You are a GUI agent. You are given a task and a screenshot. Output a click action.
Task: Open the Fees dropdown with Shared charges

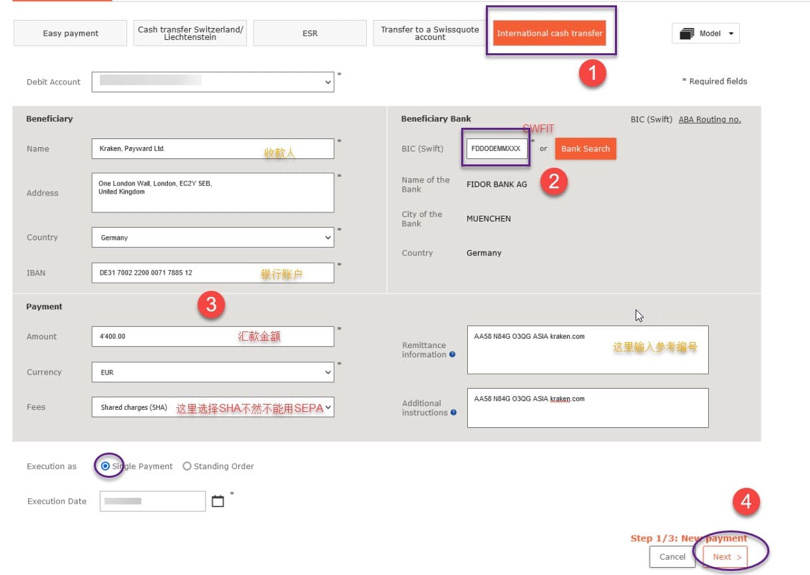[x=212, y=407]
